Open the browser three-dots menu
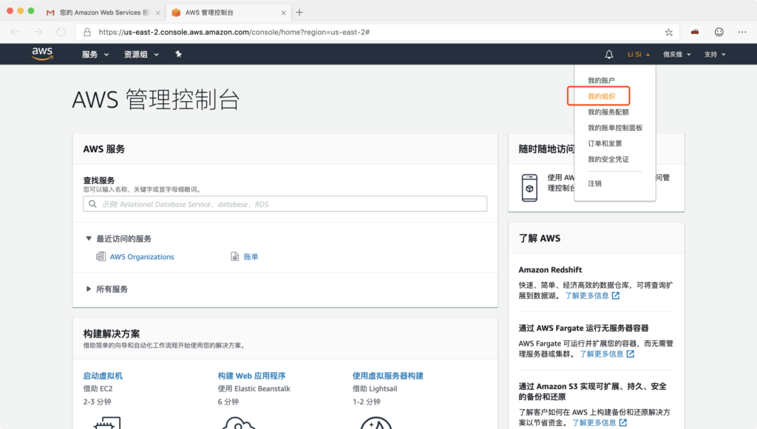Viewport: 757px width, 429px height. click(742, 32)
